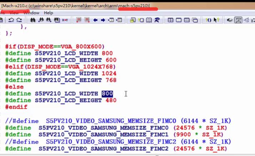Click the MEMSIZE_FIMC1 9900 define line

point(115,134)
